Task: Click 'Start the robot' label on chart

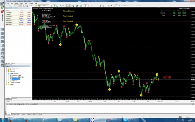Action: tap(68, 21)
